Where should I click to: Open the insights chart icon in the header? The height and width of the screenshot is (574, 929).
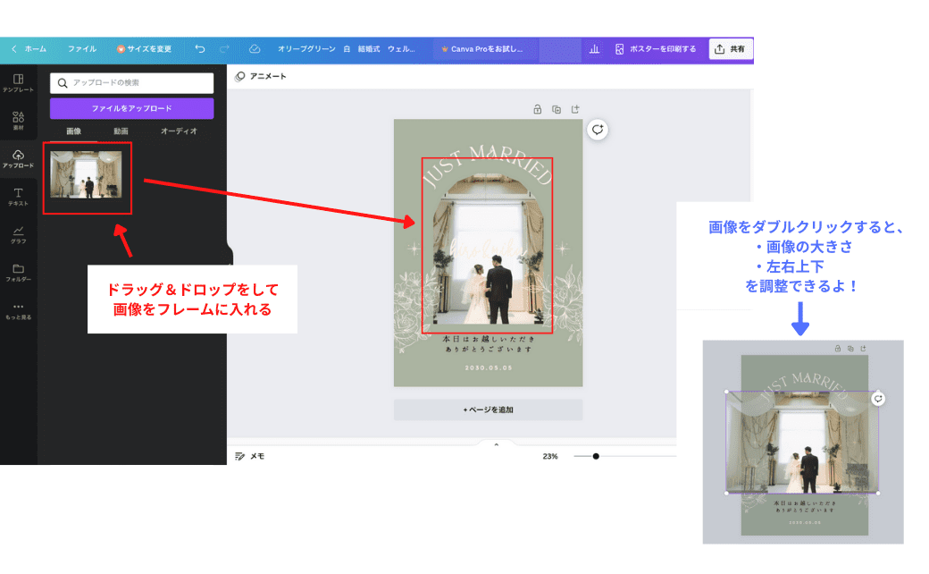tap(594, 49)
